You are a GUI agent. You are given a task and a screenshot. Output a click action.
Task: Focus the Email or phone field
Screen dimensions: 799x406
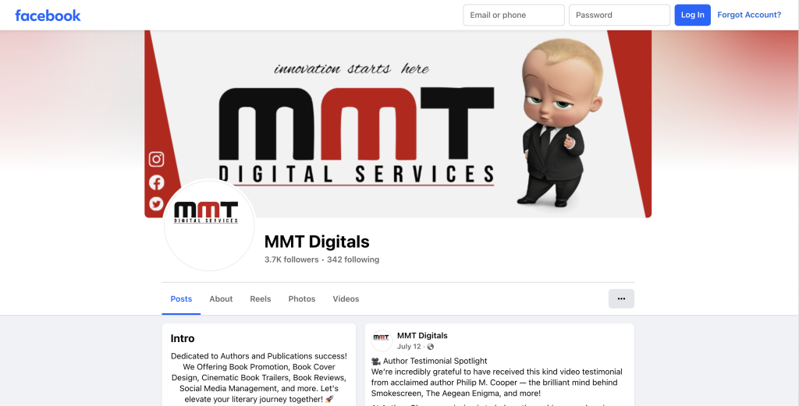pos(513,15)
